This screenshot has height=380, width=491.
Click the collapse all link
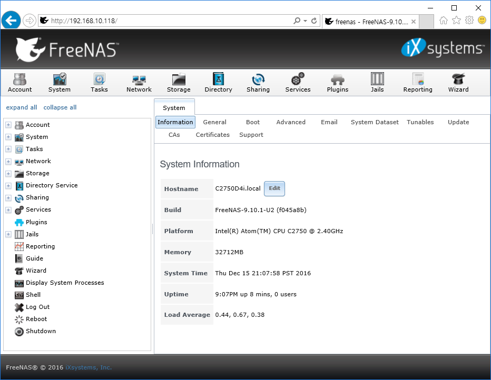coord(60,107)
